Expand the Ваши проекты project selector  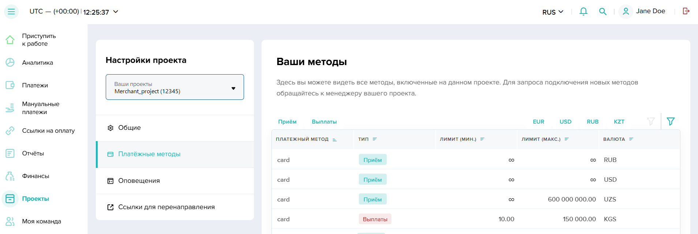[x=175, y=87]
